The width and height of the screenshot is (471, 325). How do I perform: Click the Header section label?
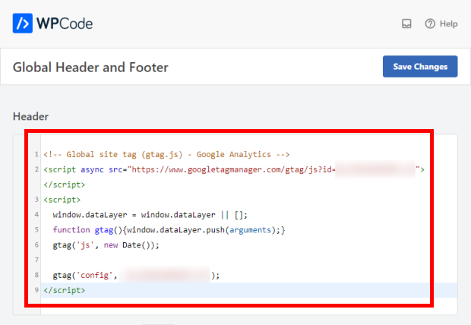[31, 116]
